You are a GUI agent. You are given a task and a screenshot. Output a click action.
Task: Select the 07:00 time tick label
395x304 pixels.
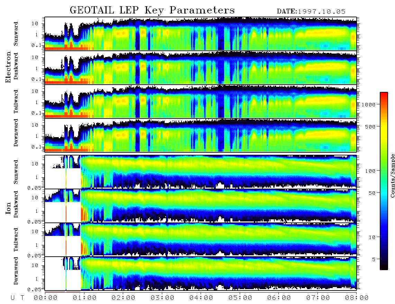click(318, 298)
